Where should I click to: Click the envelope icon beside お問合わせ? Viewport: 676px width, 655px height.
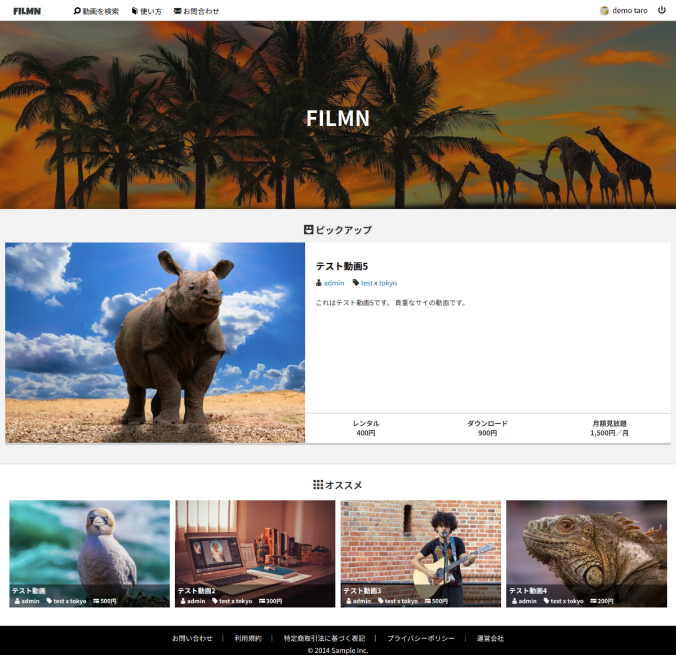[177, 11]
